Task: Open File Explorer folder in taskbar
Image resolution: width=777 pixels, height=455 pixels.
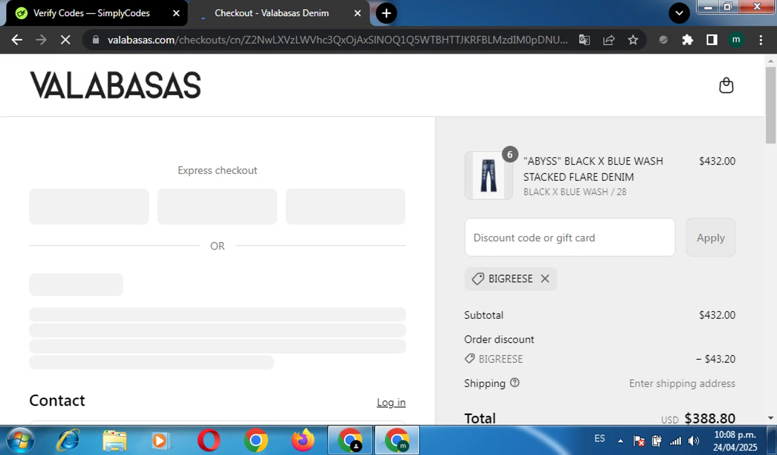Action: pyautogui.click(x=114, y=441)
